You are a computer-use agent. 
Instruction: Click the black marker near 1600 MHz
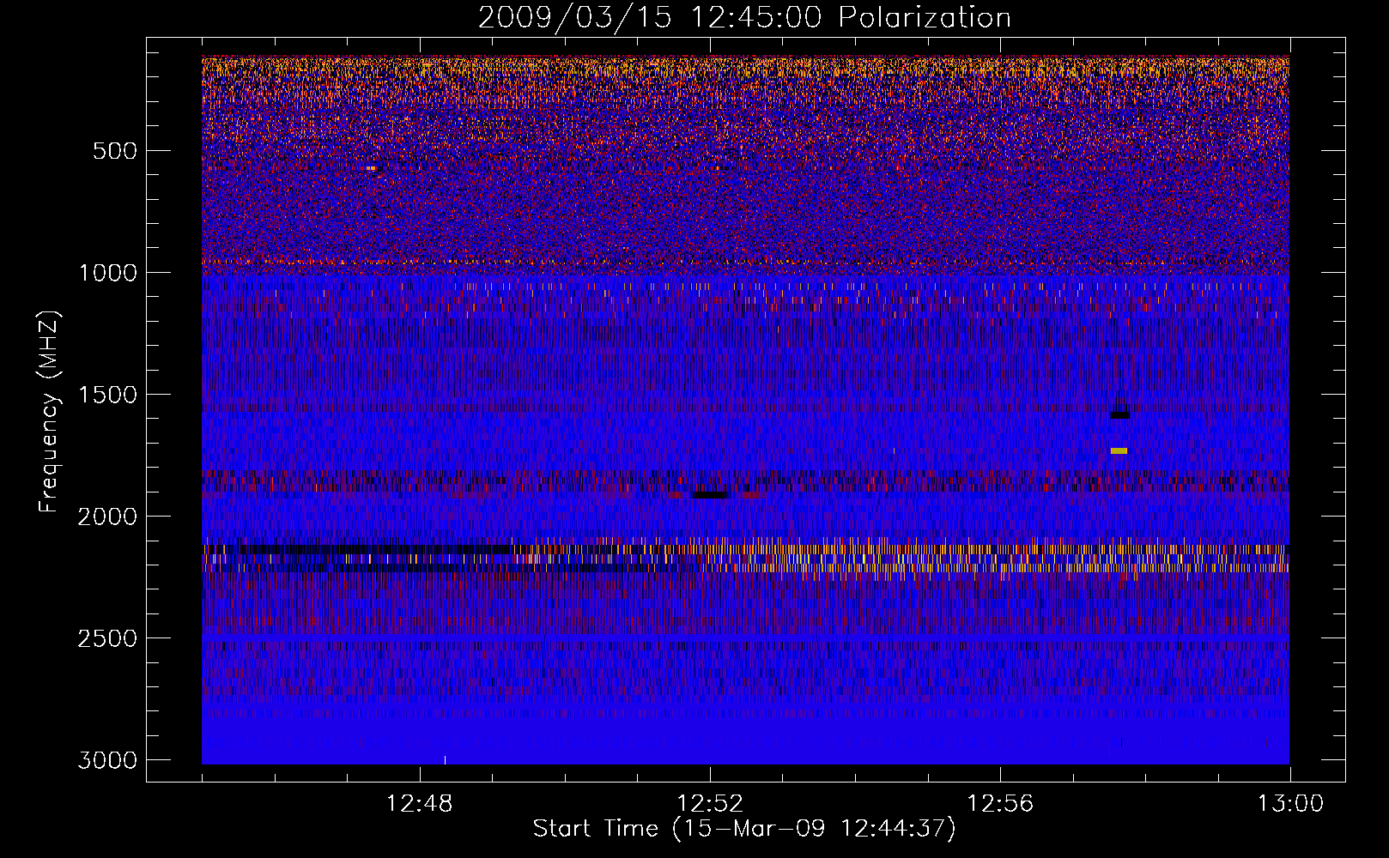(1119, 415)
